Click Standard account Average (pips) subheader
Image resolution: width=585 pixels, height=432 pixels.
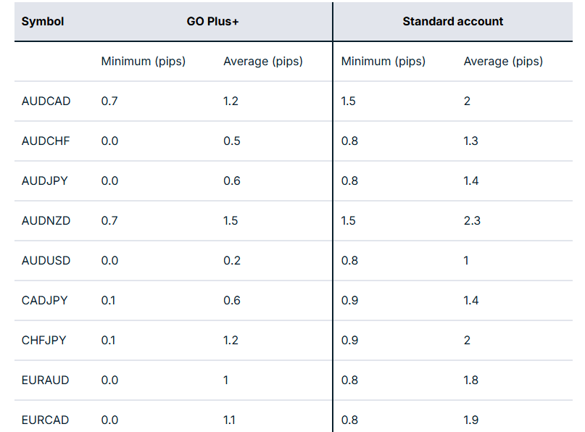503,62
